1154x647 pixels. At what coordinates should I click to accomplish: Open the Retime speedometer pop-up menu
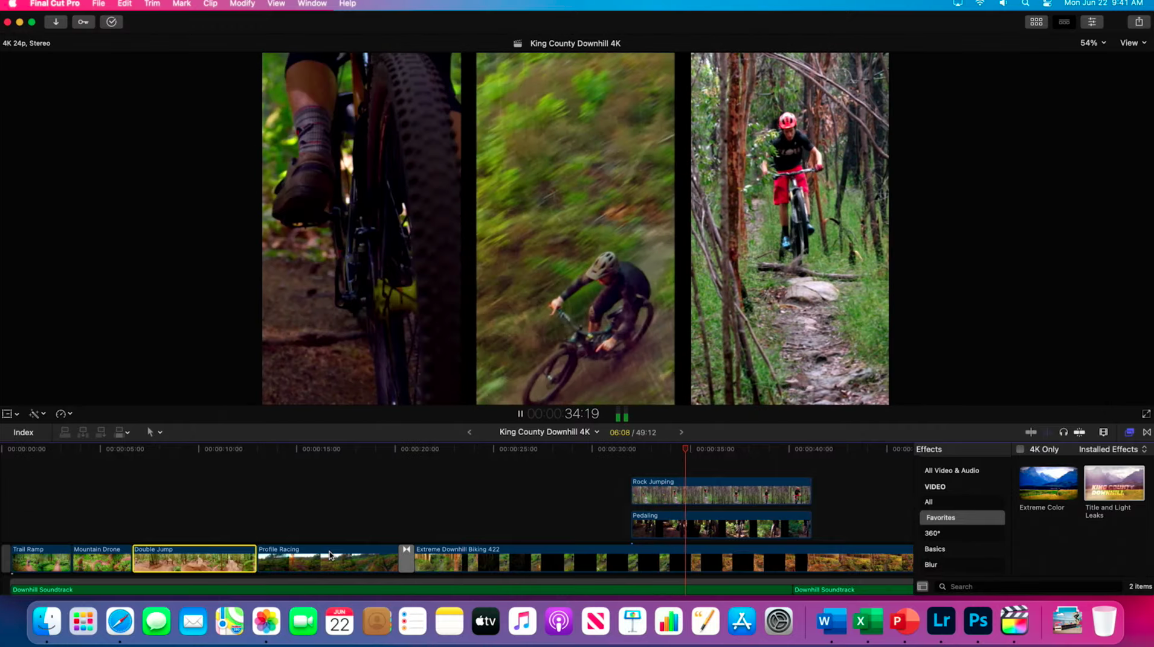[x=63, y=414]
